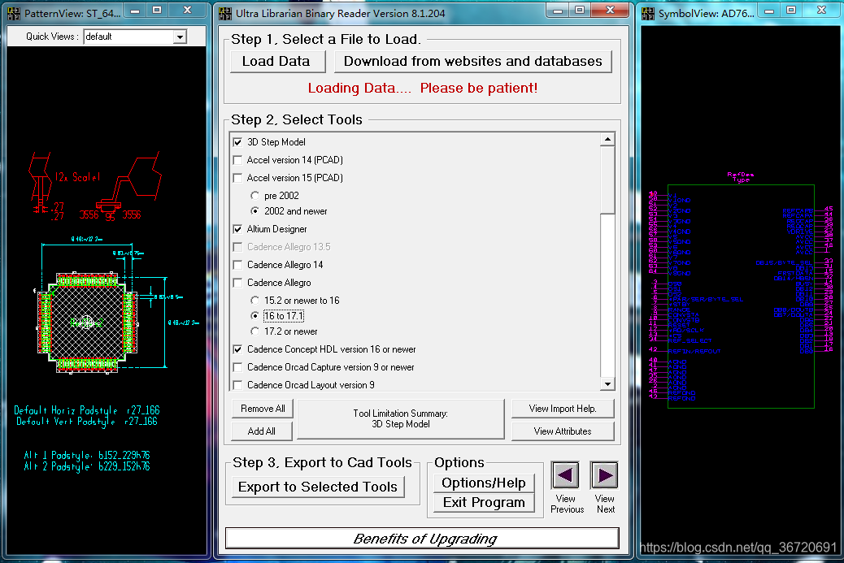This screenshot has height=563, width=844.
Task: Minimize the PatternView window
Action: [136, 11]
